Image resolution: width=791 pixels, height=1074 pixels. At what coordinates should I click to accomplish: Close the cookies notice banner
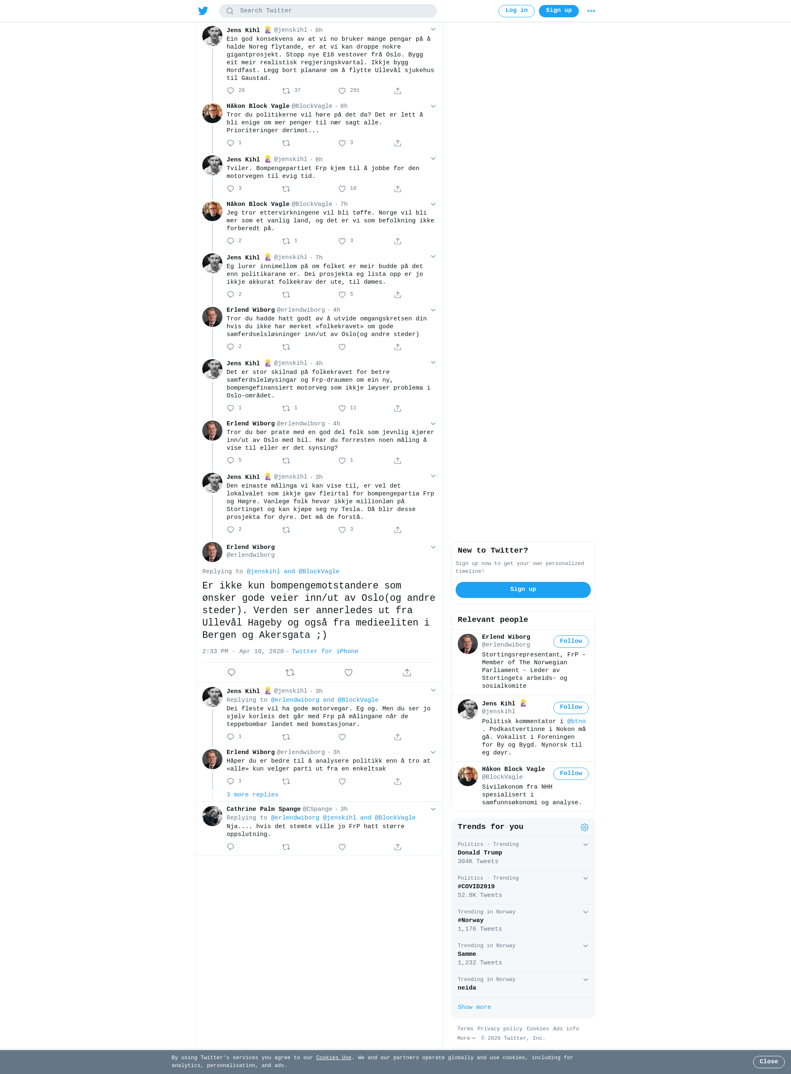(768, 1062)
